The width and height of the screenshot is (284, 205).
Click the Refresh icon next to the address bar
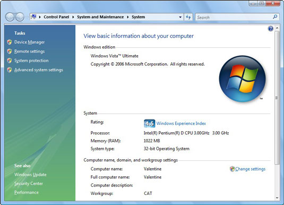click(188, 17)
